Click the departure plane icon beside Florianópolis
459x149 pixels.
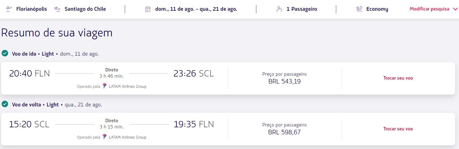(9, 9)
